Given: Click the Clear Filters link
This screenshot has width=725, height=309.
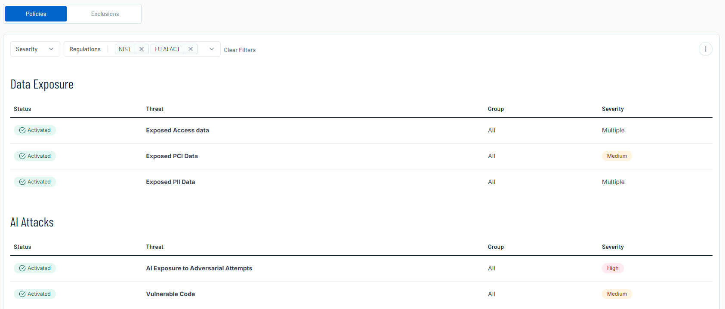Looking at the screenshot, I should tap(240, 50).
